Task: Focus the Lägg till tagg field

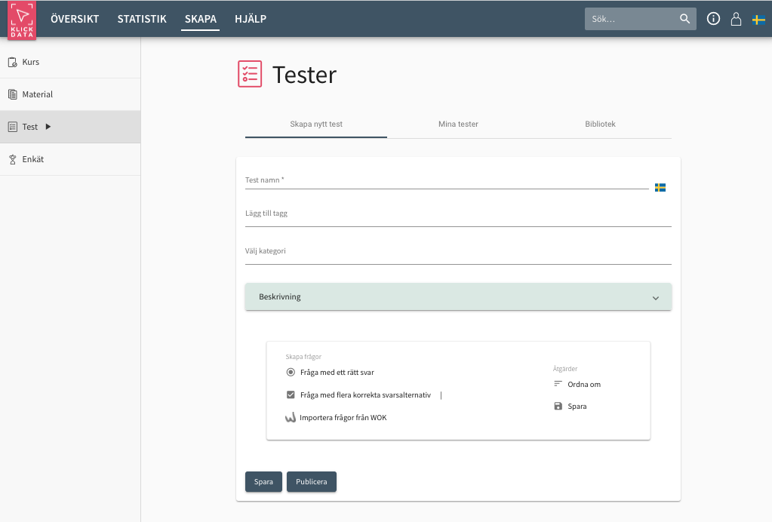Action: tap(458, 216)
